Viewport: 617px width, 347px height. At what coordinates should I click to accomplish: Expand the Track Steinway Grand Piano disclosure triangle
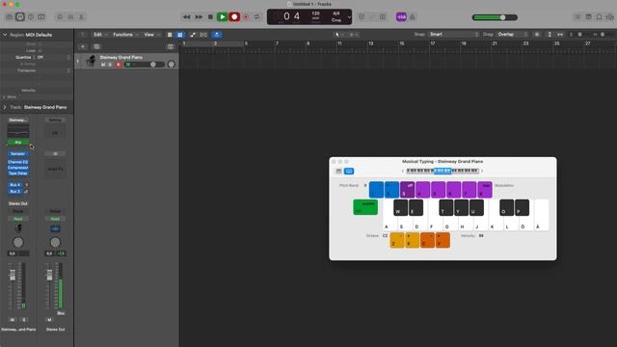coord(5,107)
